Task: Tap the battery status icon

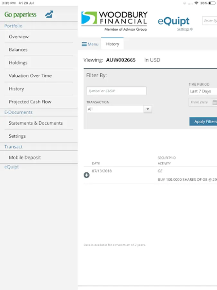Action: tap(212, 3)
